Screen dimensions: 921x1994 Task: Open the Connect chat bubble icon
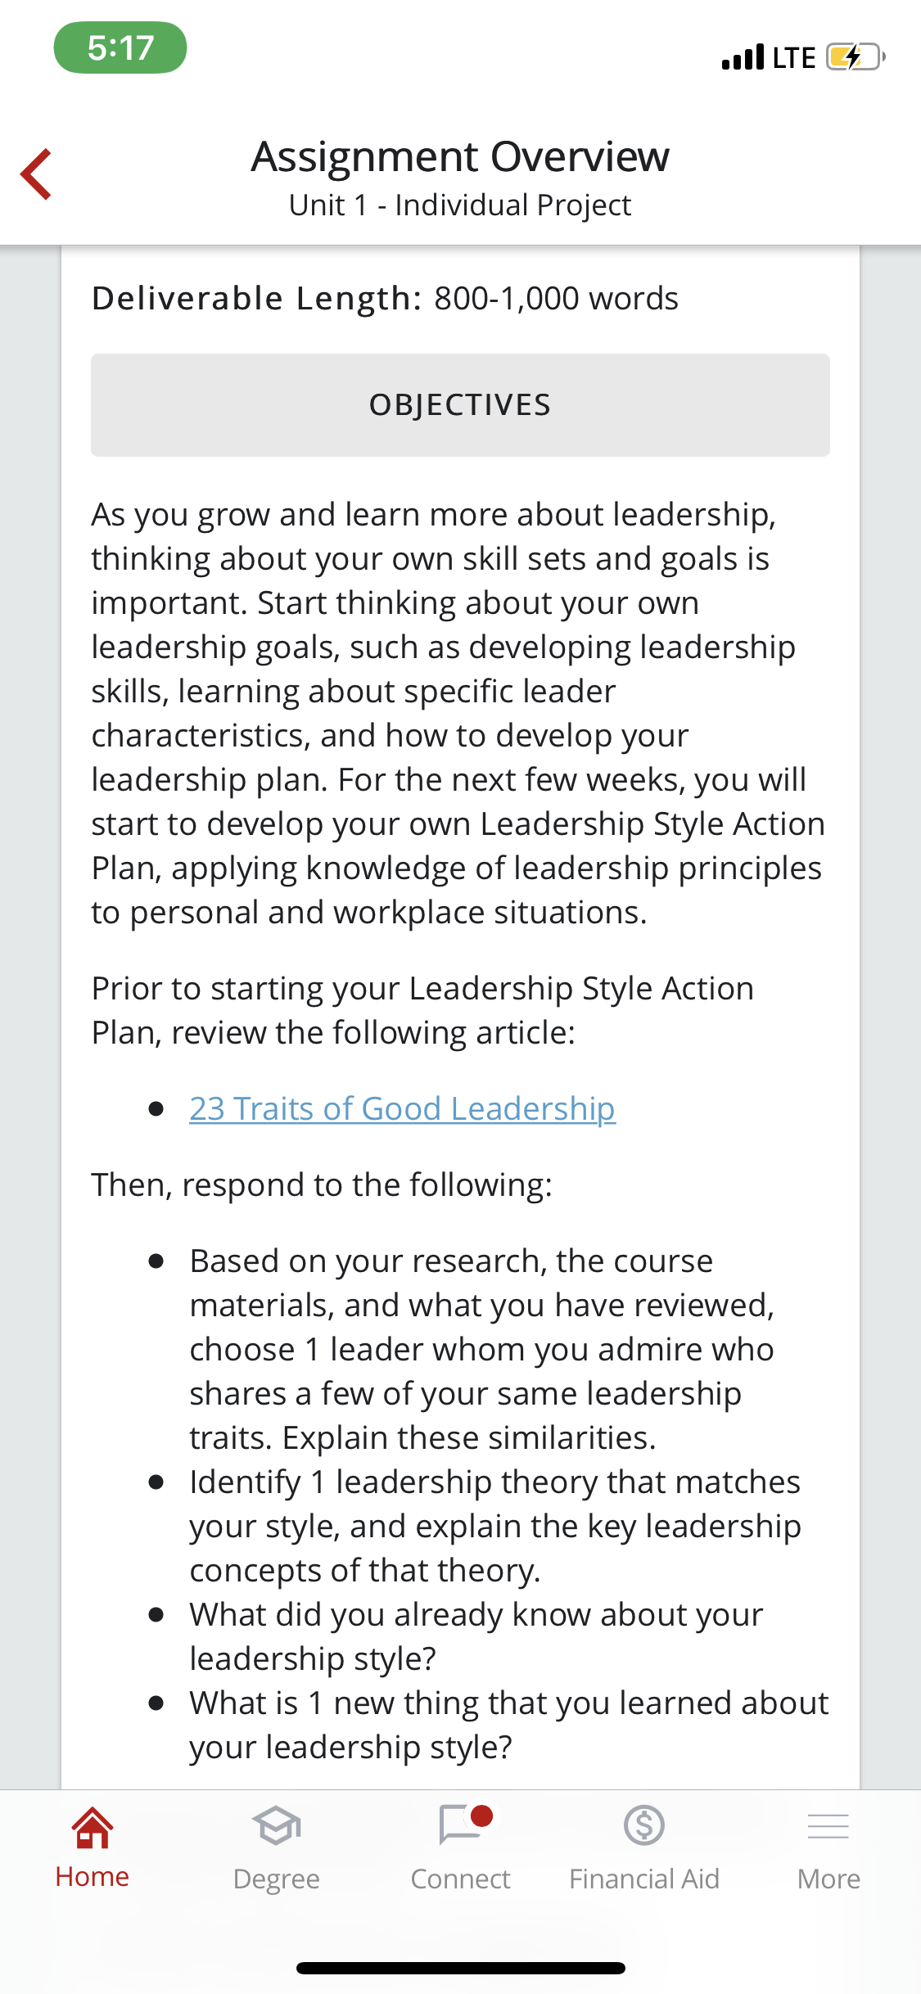460,1825
